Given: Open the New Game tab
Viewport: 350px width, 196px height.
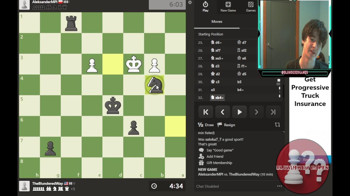Looking at the screenshot, I should 228,7.
